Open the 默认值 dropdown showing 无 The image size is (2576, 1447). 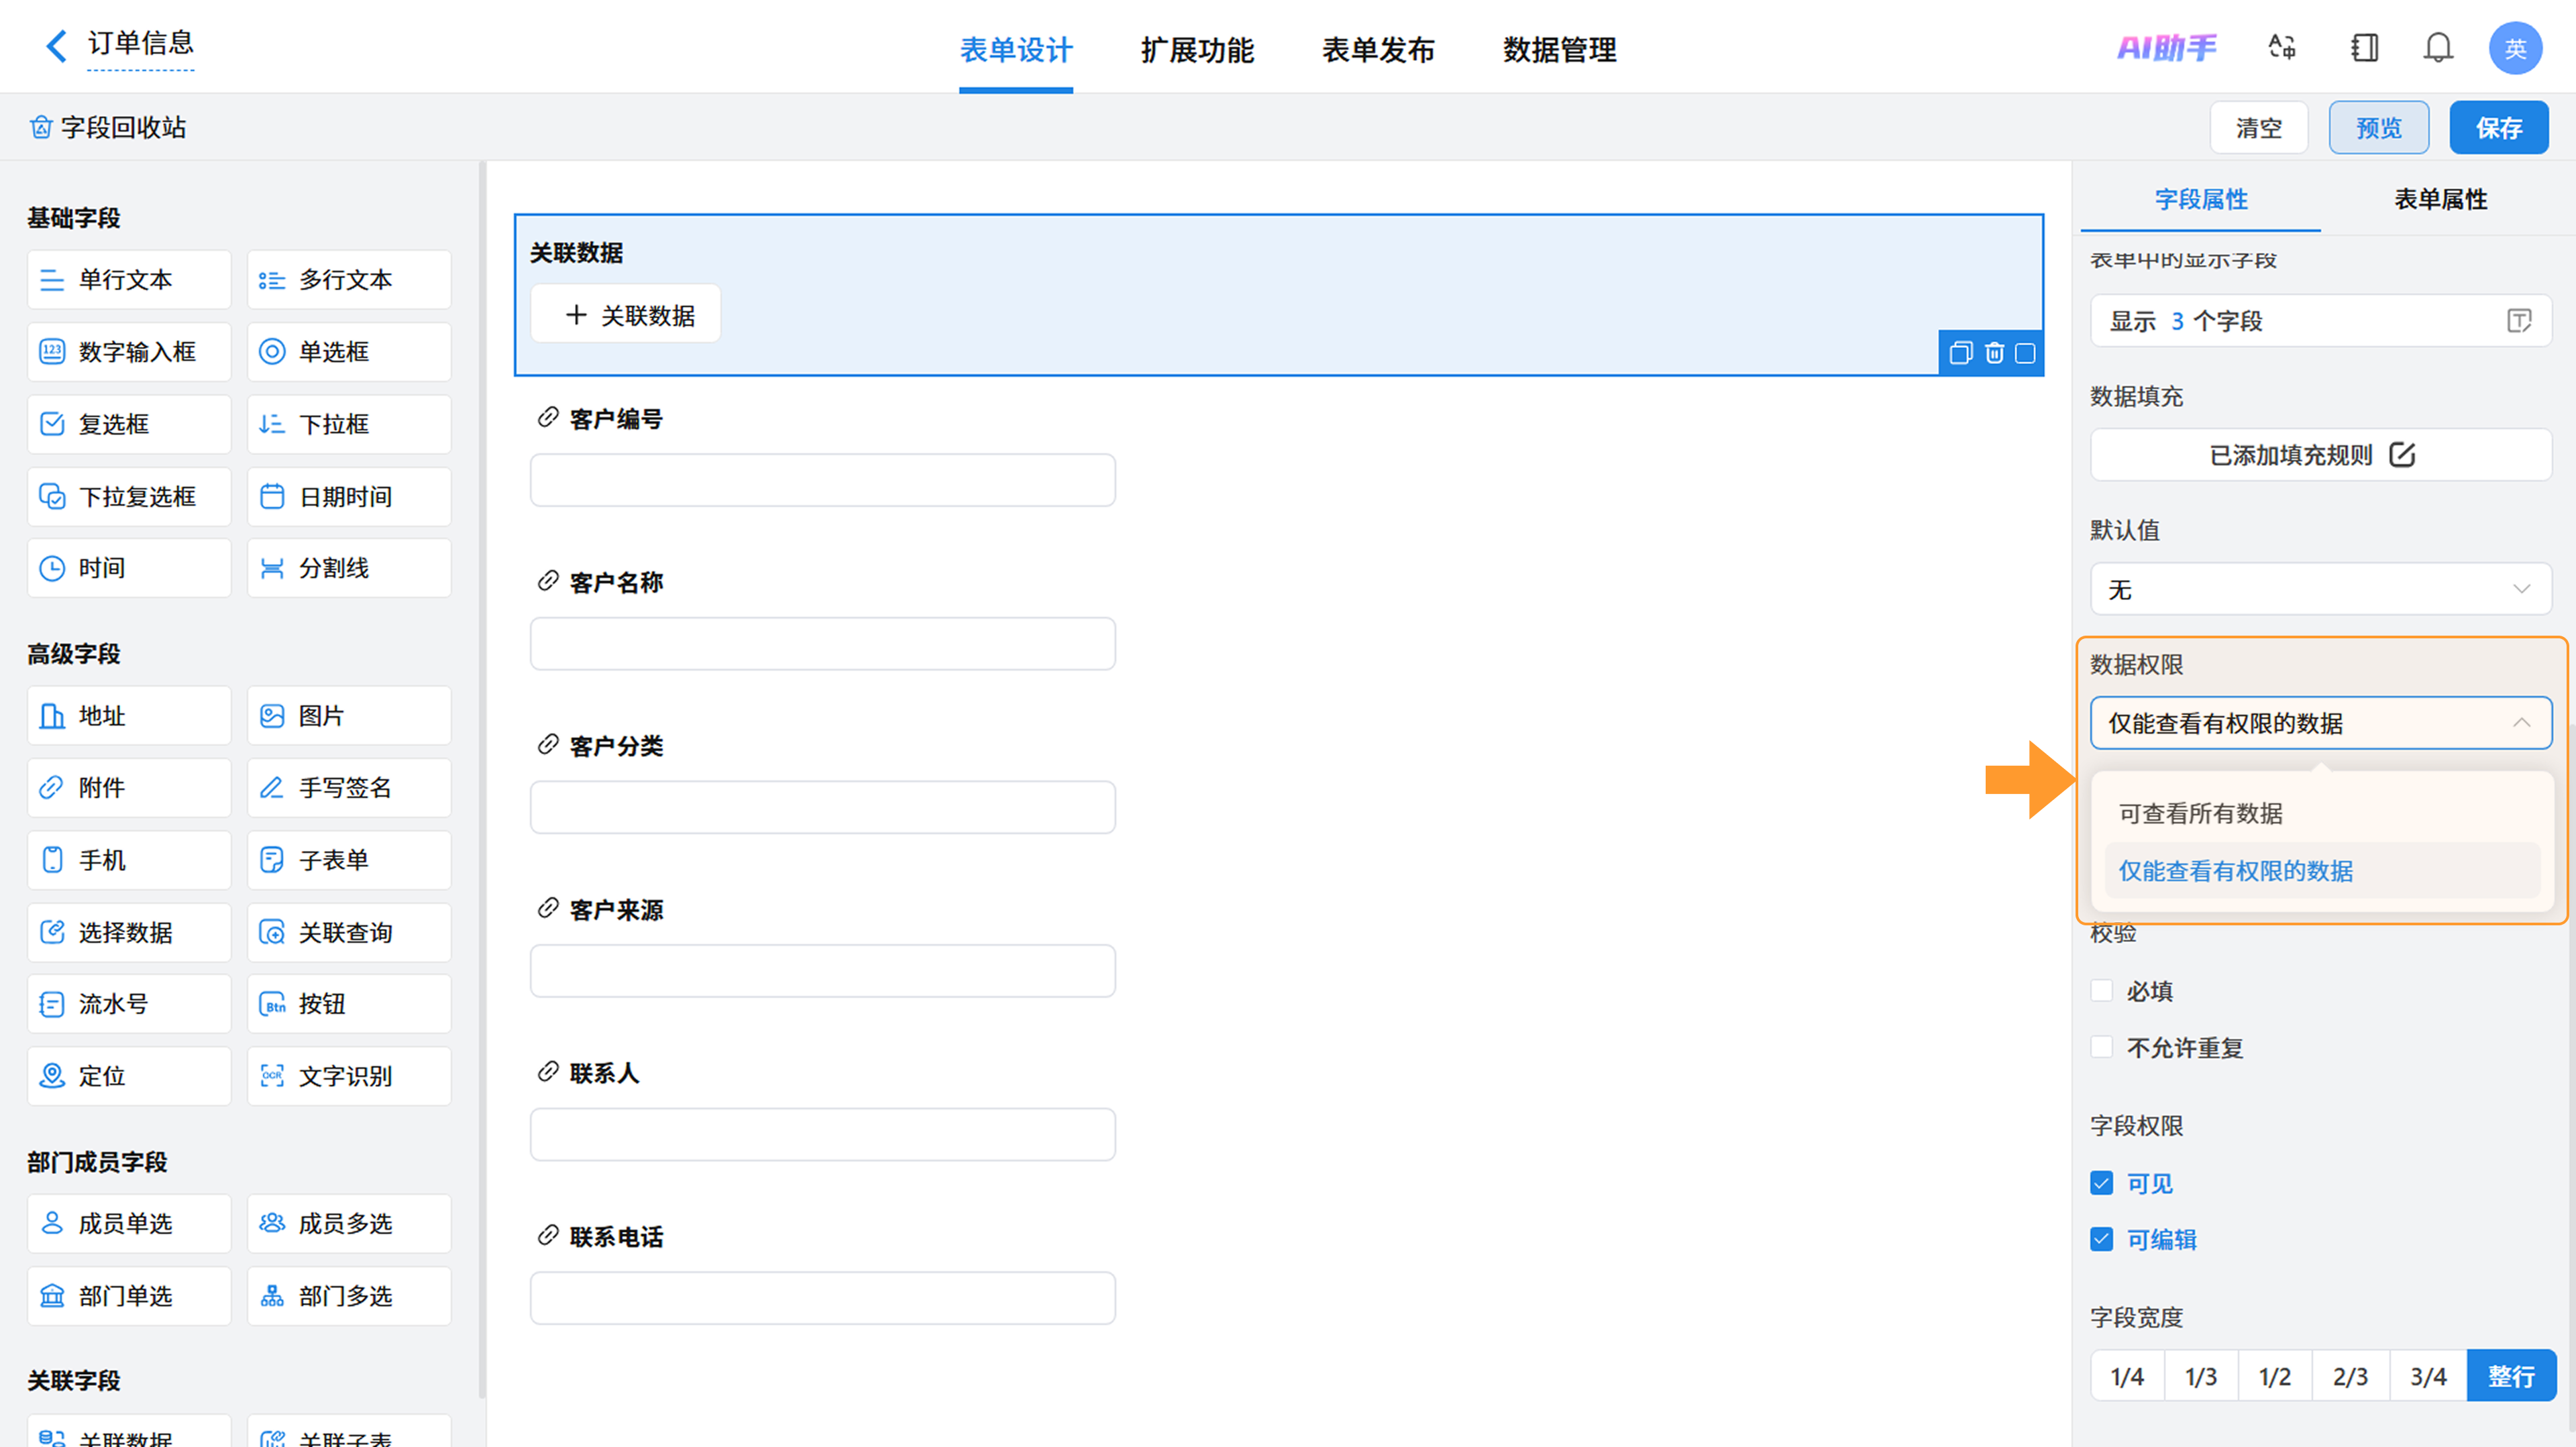[x=2320, y=589]
